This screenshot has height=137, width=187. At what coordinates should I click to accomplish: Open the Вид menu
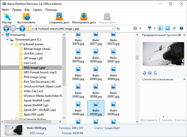pos(27,10)
